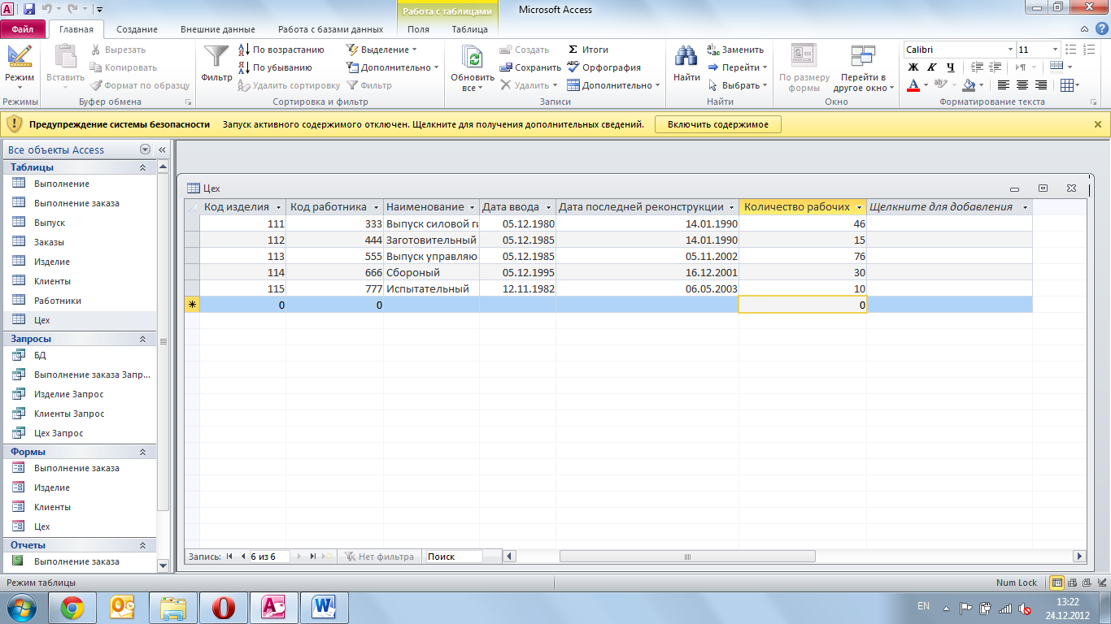This screenshot has width=1111, height=624.
Task: Align text center
Action: click(x=1022, y=84)
